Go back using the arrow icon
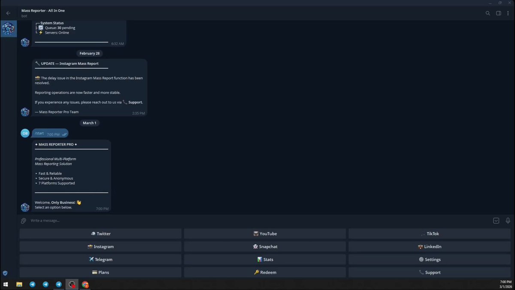 (8, 13)
